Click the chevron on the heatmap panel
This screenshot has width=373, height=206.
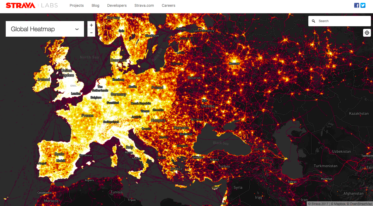[77, 29]
